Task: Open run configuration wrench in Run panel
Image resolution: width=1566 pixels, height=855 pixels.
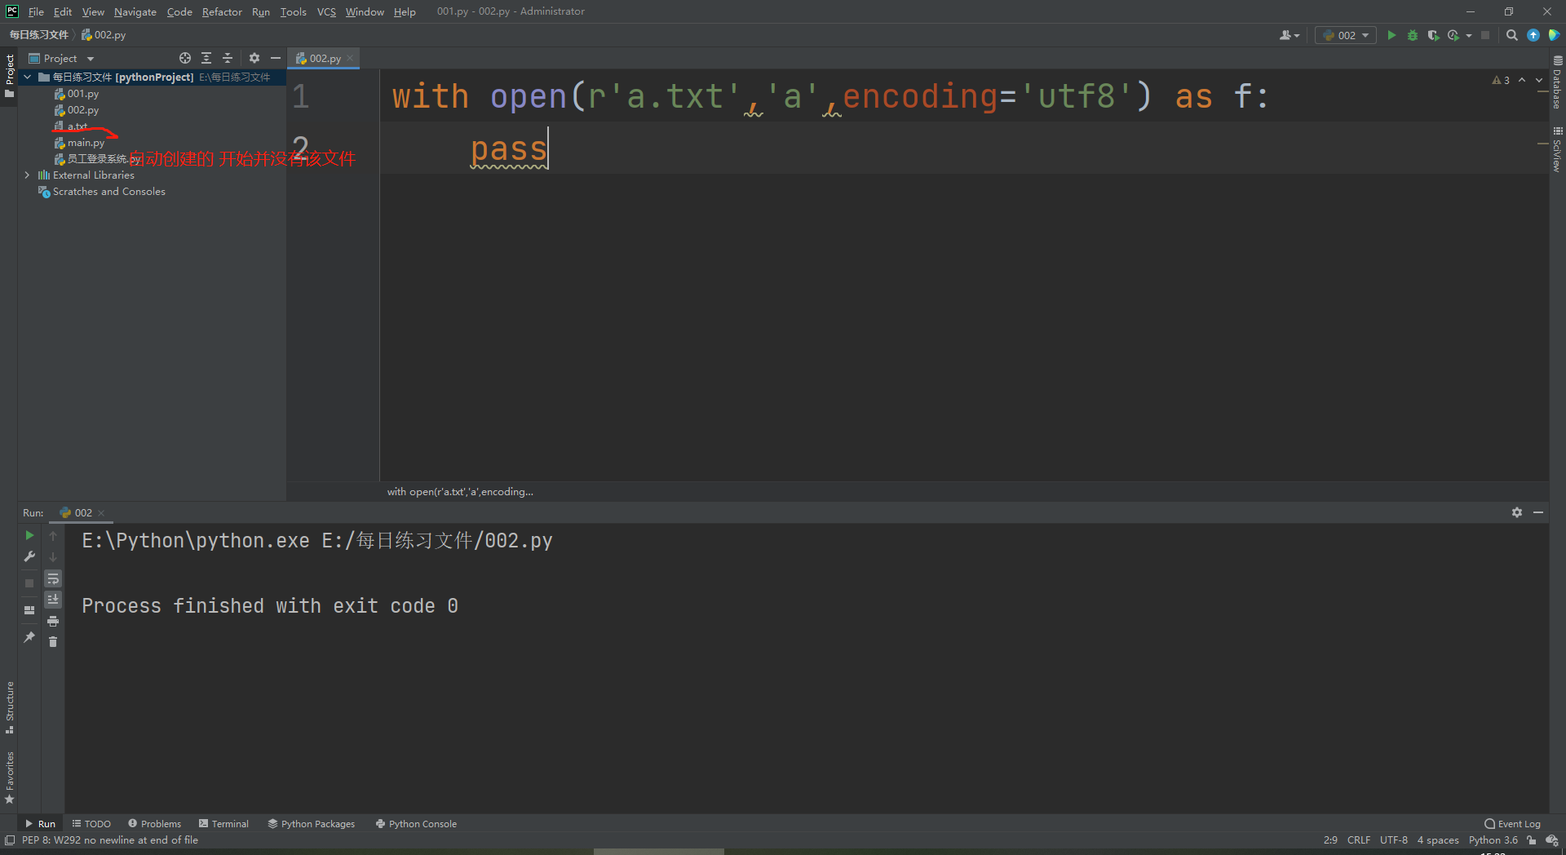Action: (29, 556)
